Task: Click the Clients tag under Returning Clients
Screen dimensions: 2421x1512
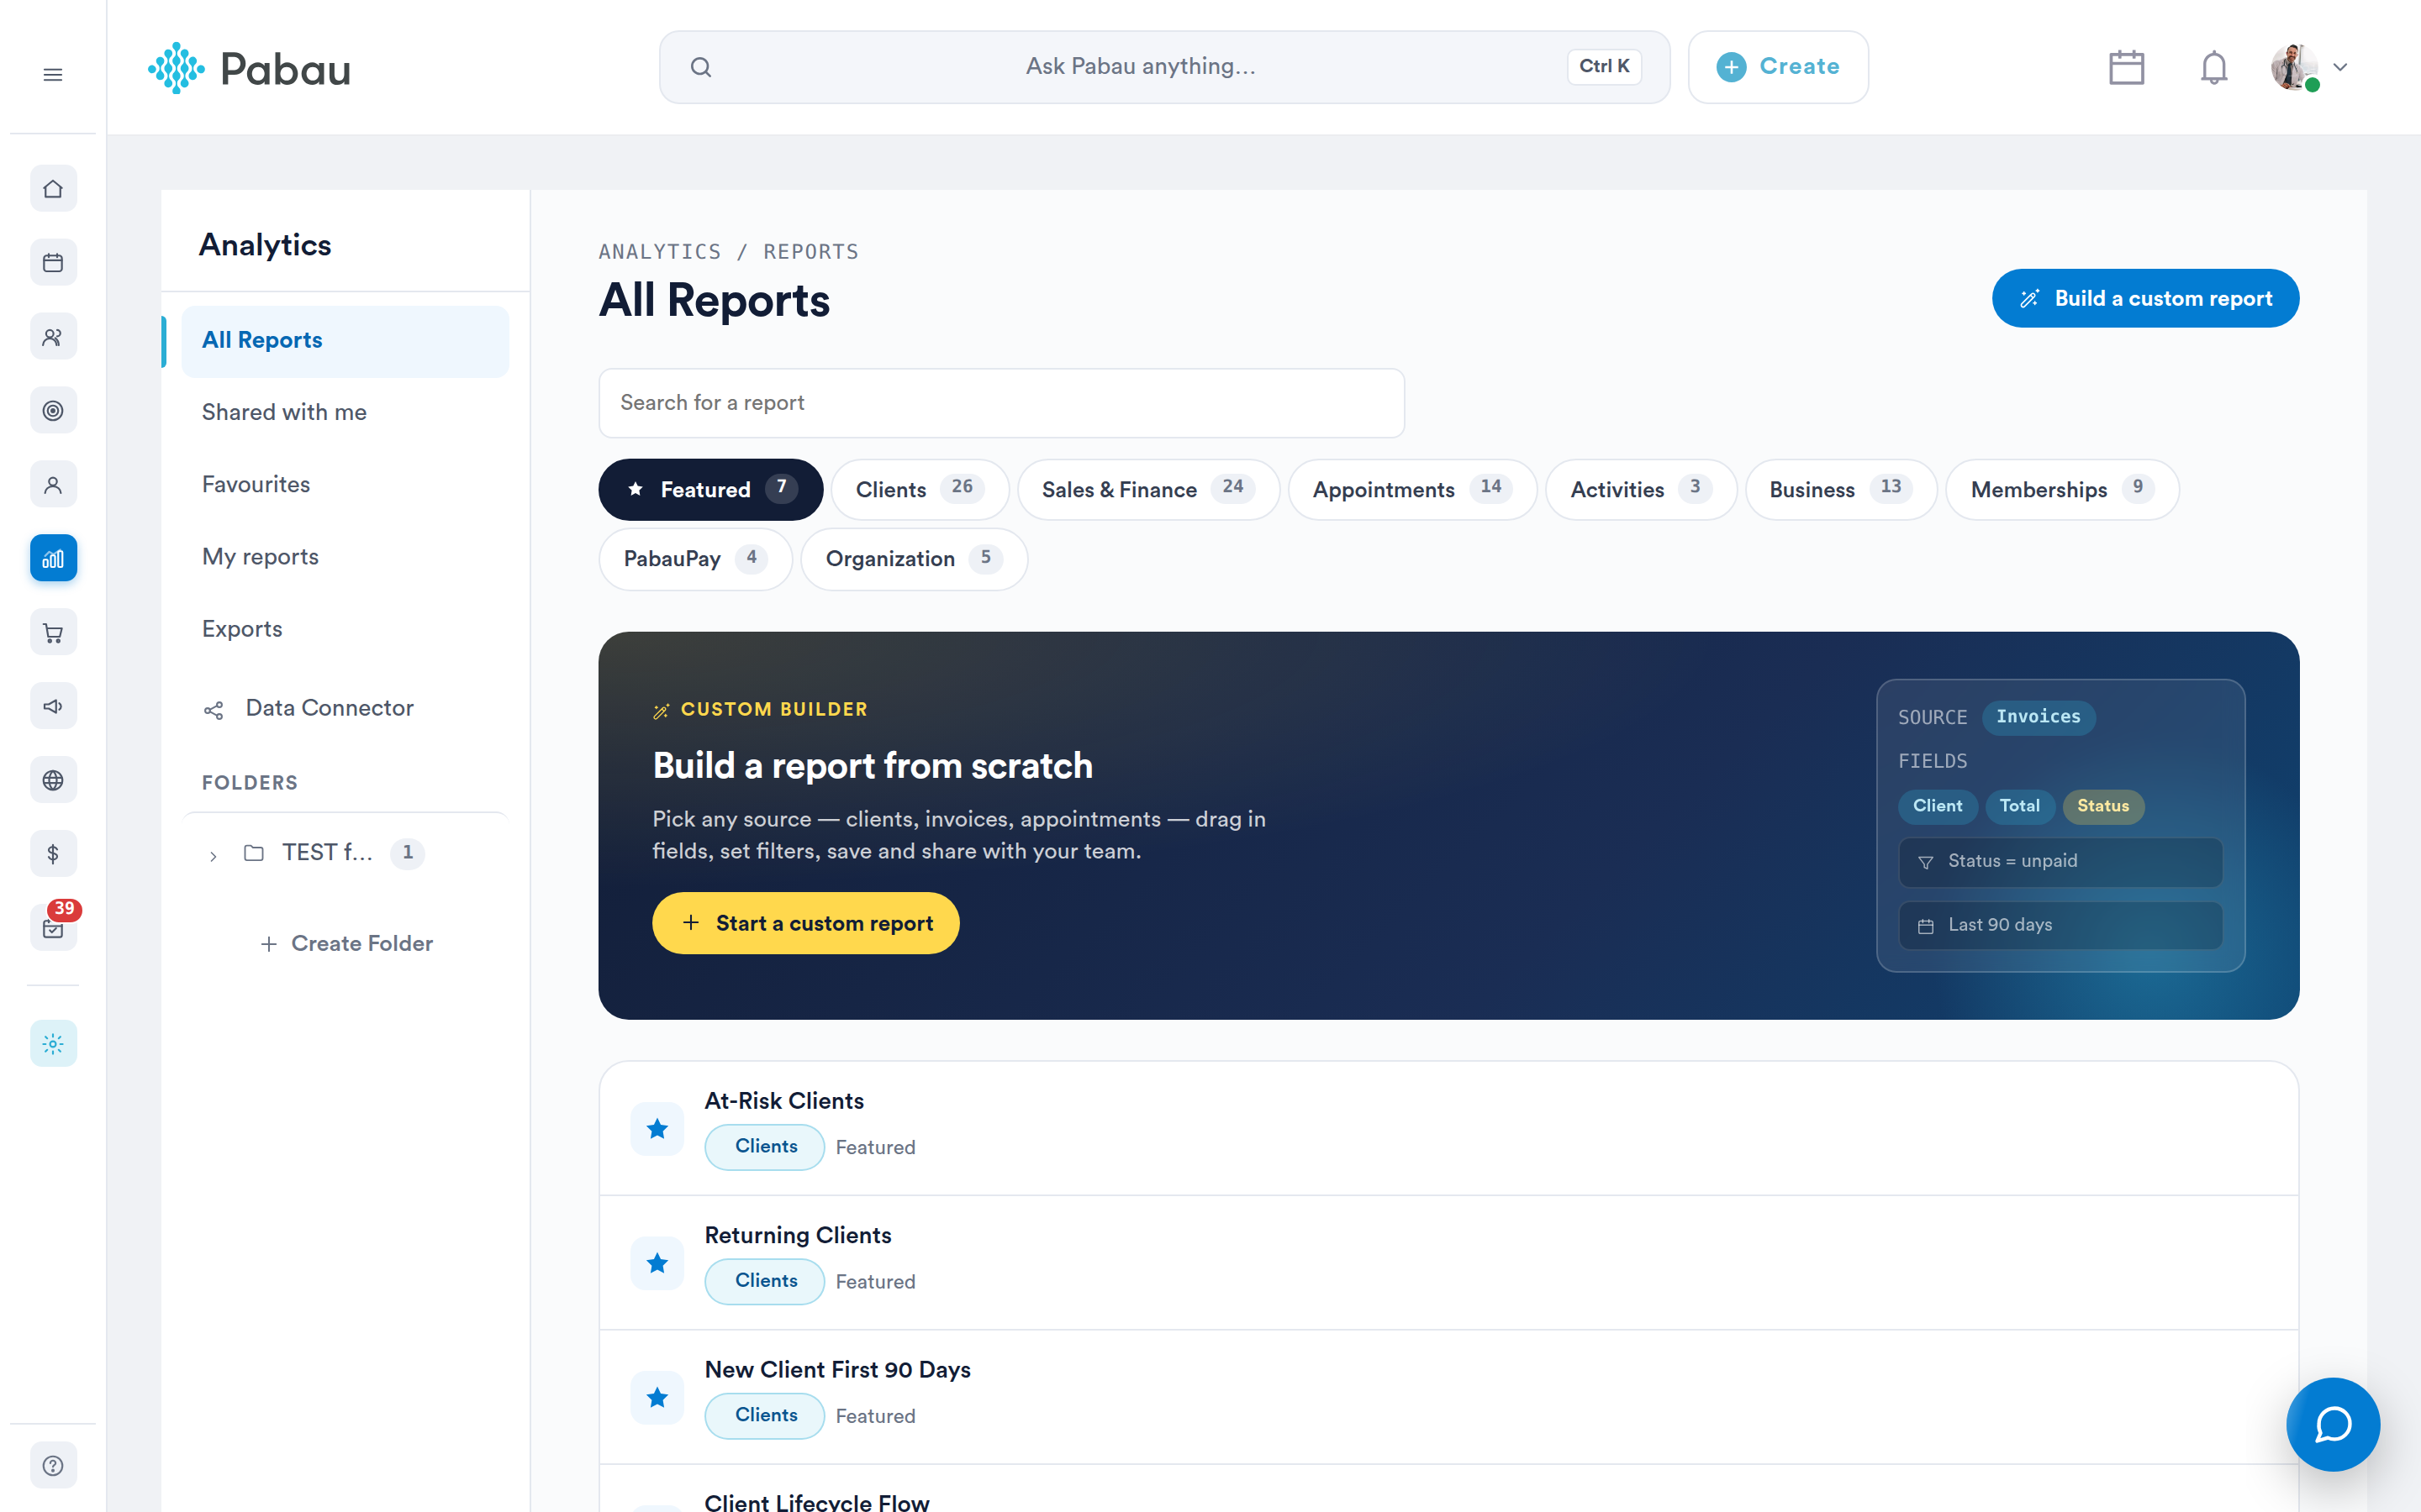Action: point(765,1281)
